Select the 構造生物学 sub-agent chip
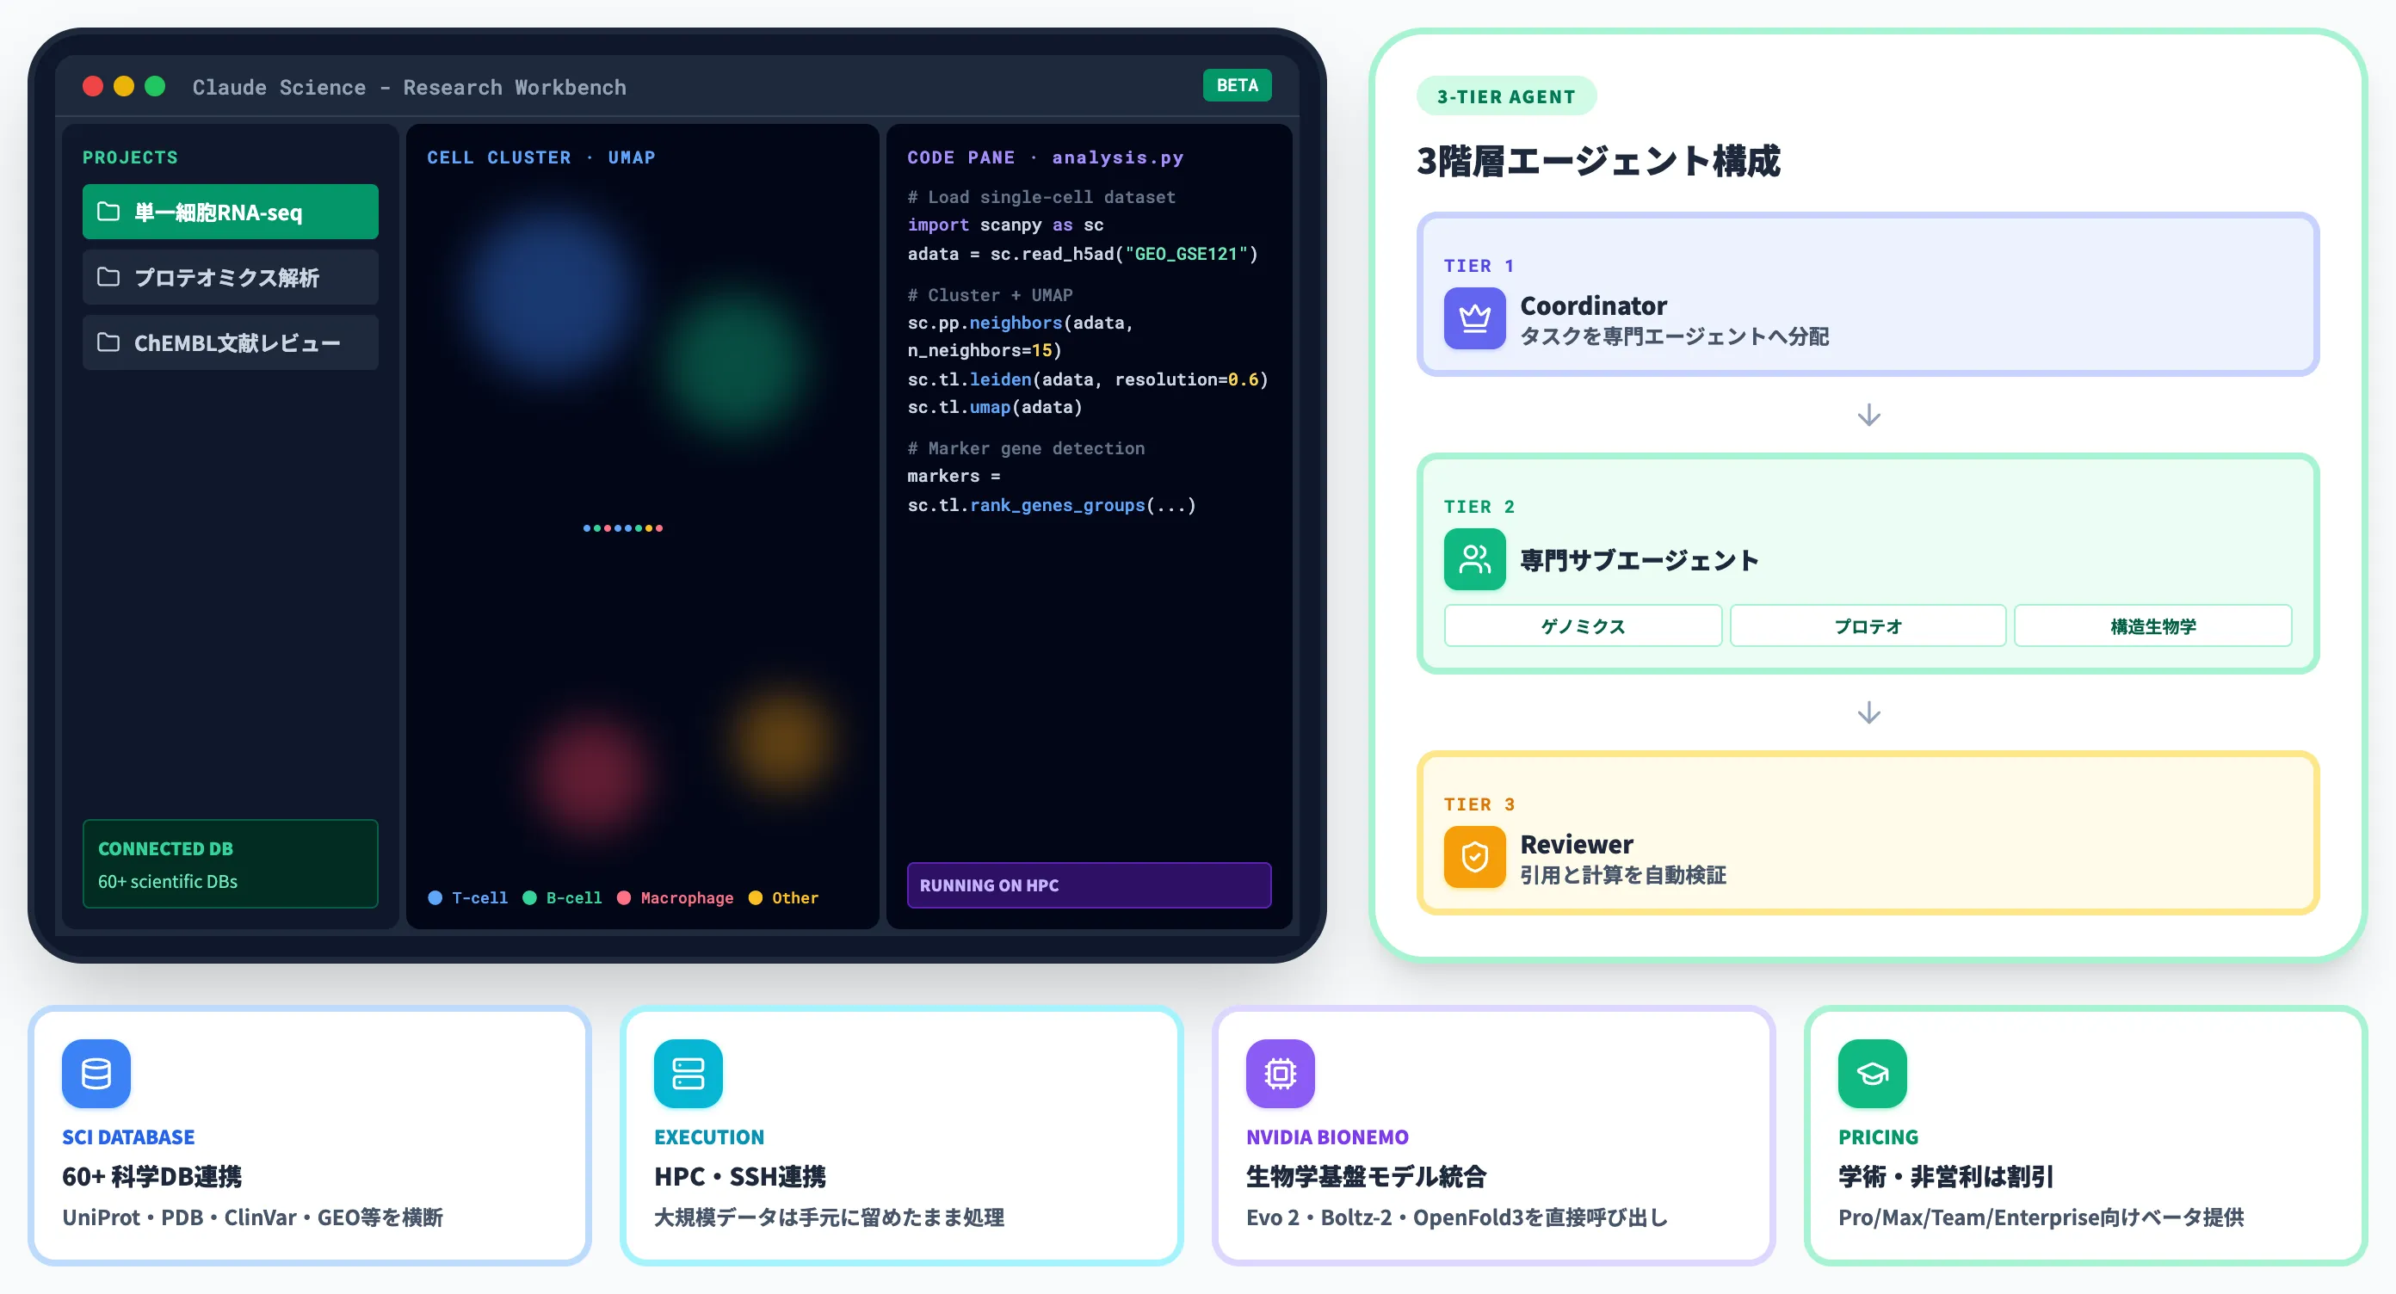The image size is (2396, 1294). [2152, 625]
